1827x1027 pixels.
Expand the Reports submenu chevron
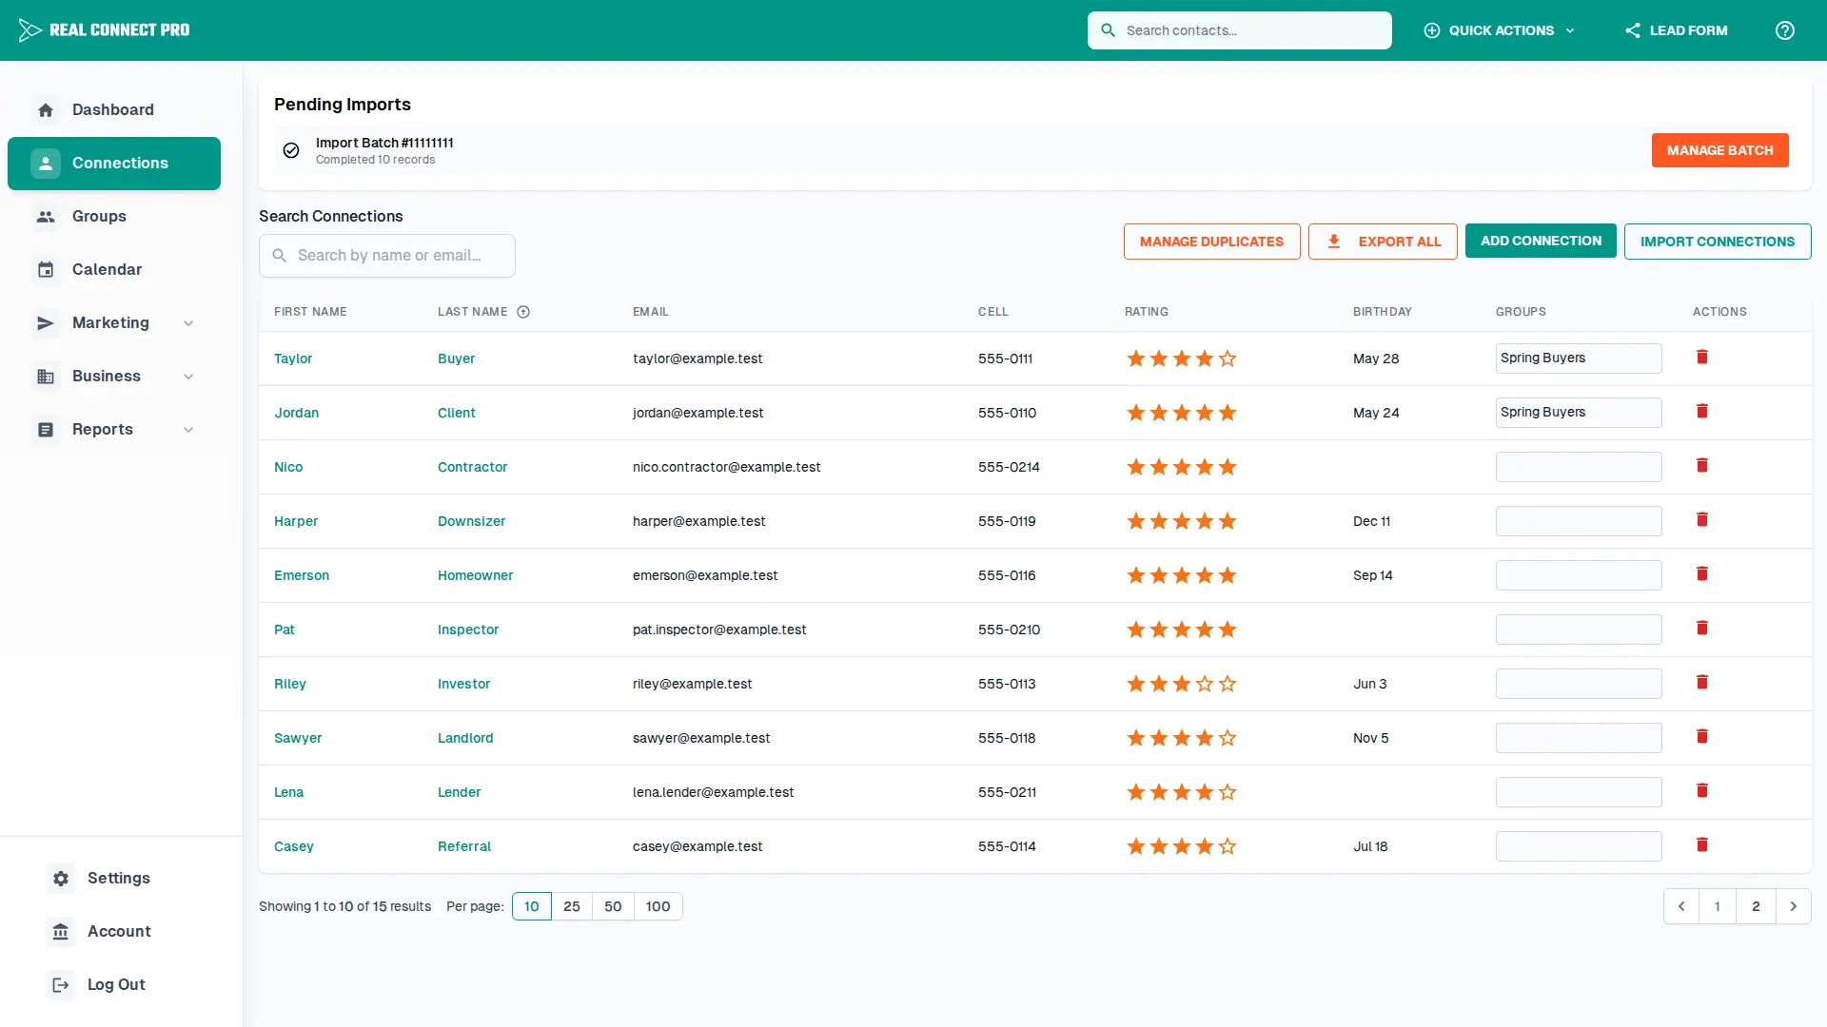point(188,430)
